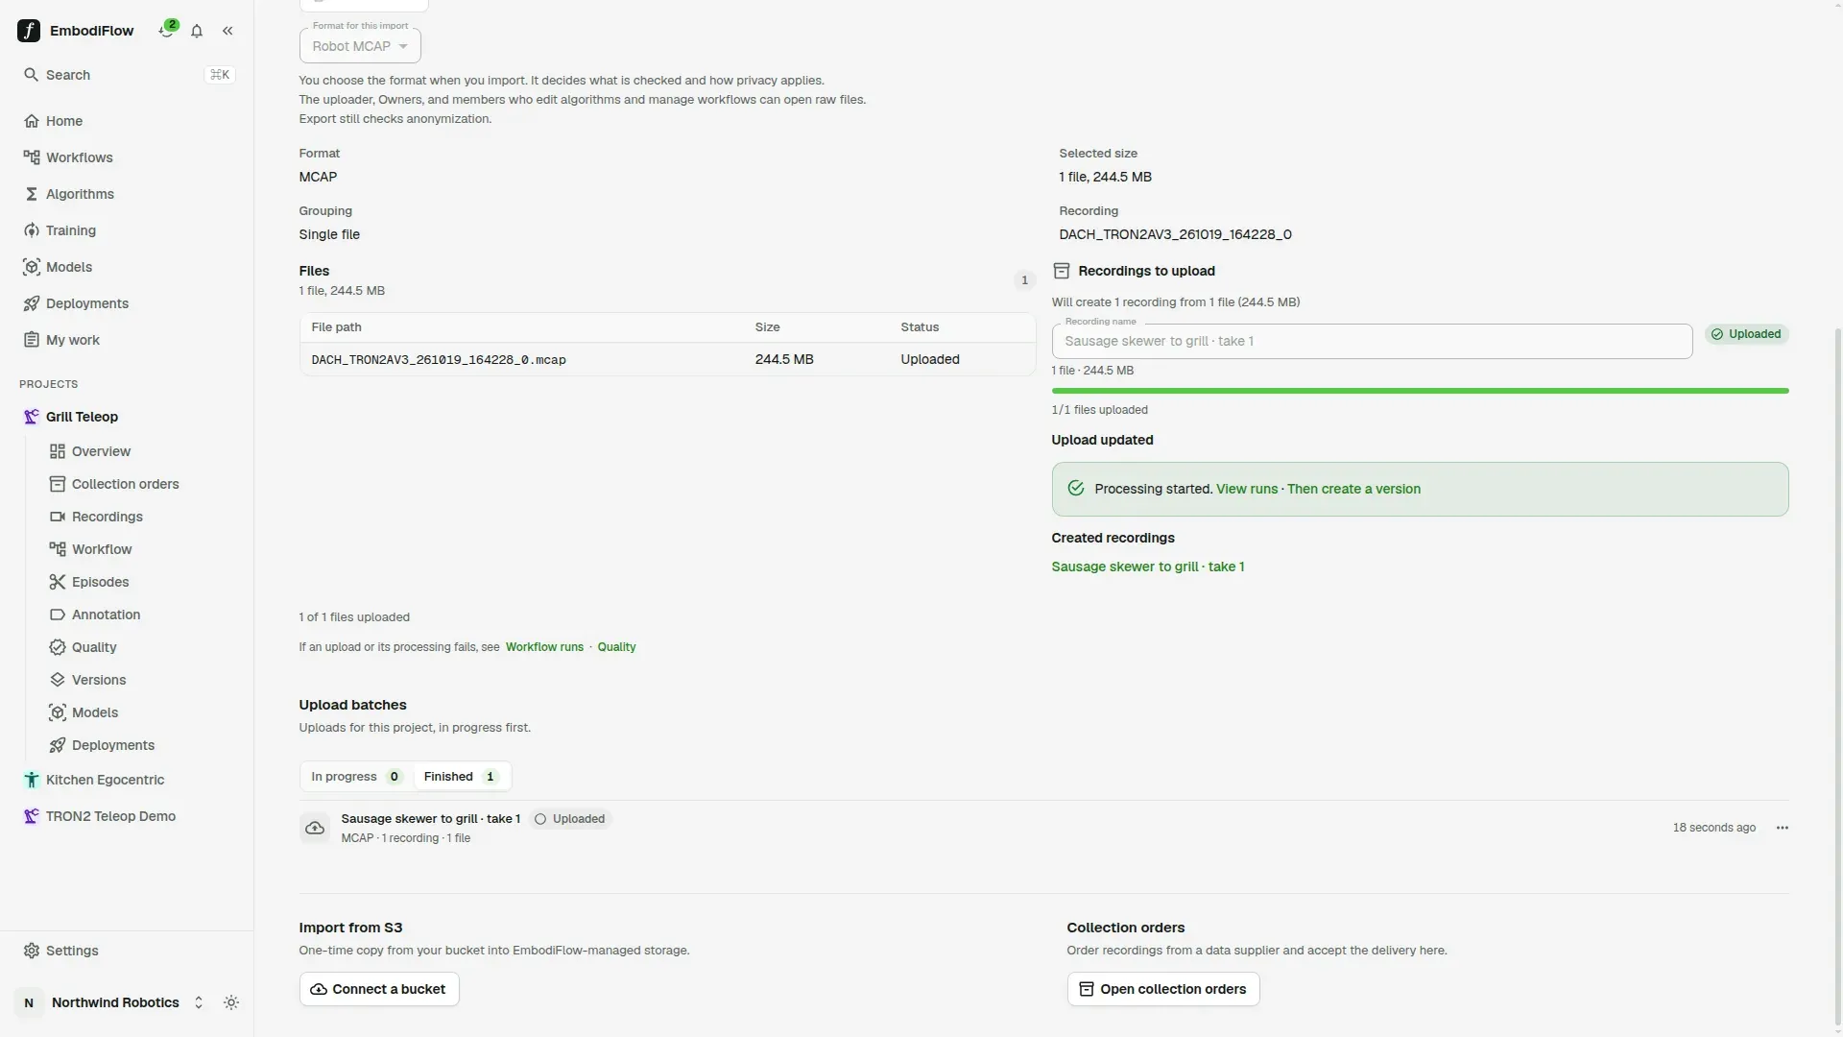This screenshot has height=1037, width=1843.
Task: Click the Recordings camera icon
Action: click(58, 517)
